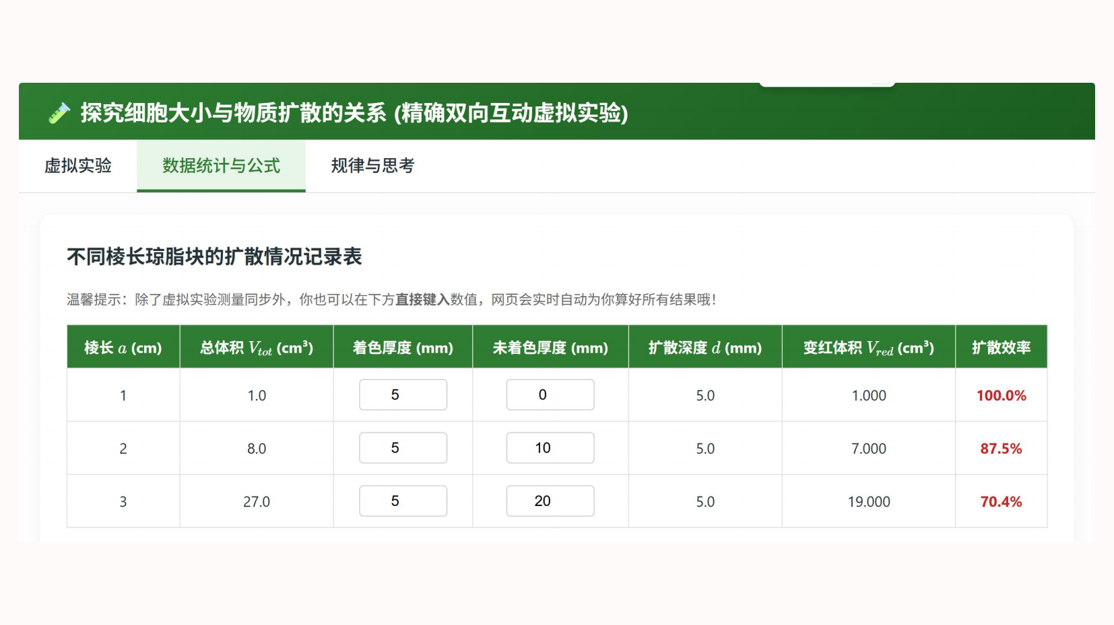
Task: Click 着色厚度 input for edge length 3
Action: click(403, 501)
